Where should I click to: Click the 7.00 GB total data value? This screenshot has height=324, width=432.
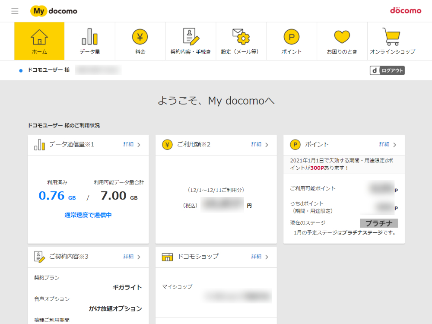(x=119, y=196)
